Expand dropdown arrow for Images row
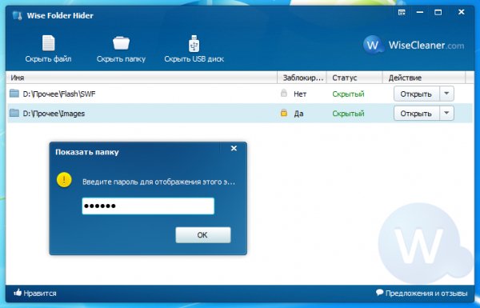The height and width of the screenshot is (308, 480). (x=446, y=113)
